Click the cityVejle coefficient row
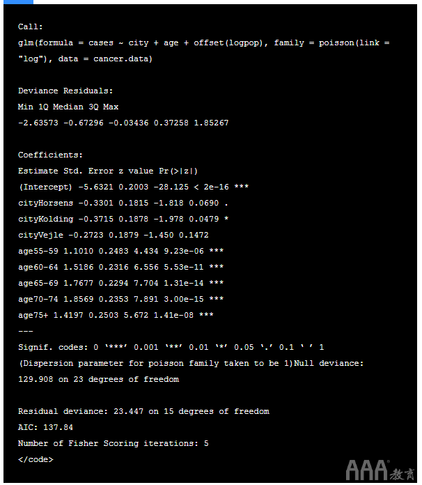The height and width of the screenshot is (485, 422). click(x=113, y=236)
